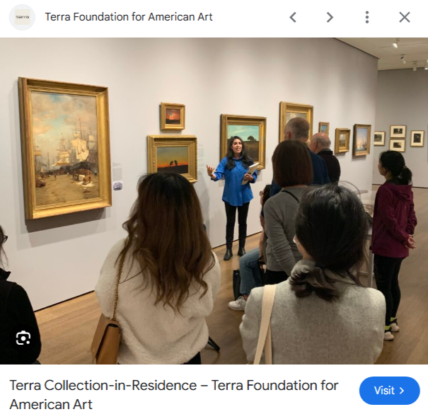
Task: Go to the previous image arrow
Action: [x=293, y=17]
